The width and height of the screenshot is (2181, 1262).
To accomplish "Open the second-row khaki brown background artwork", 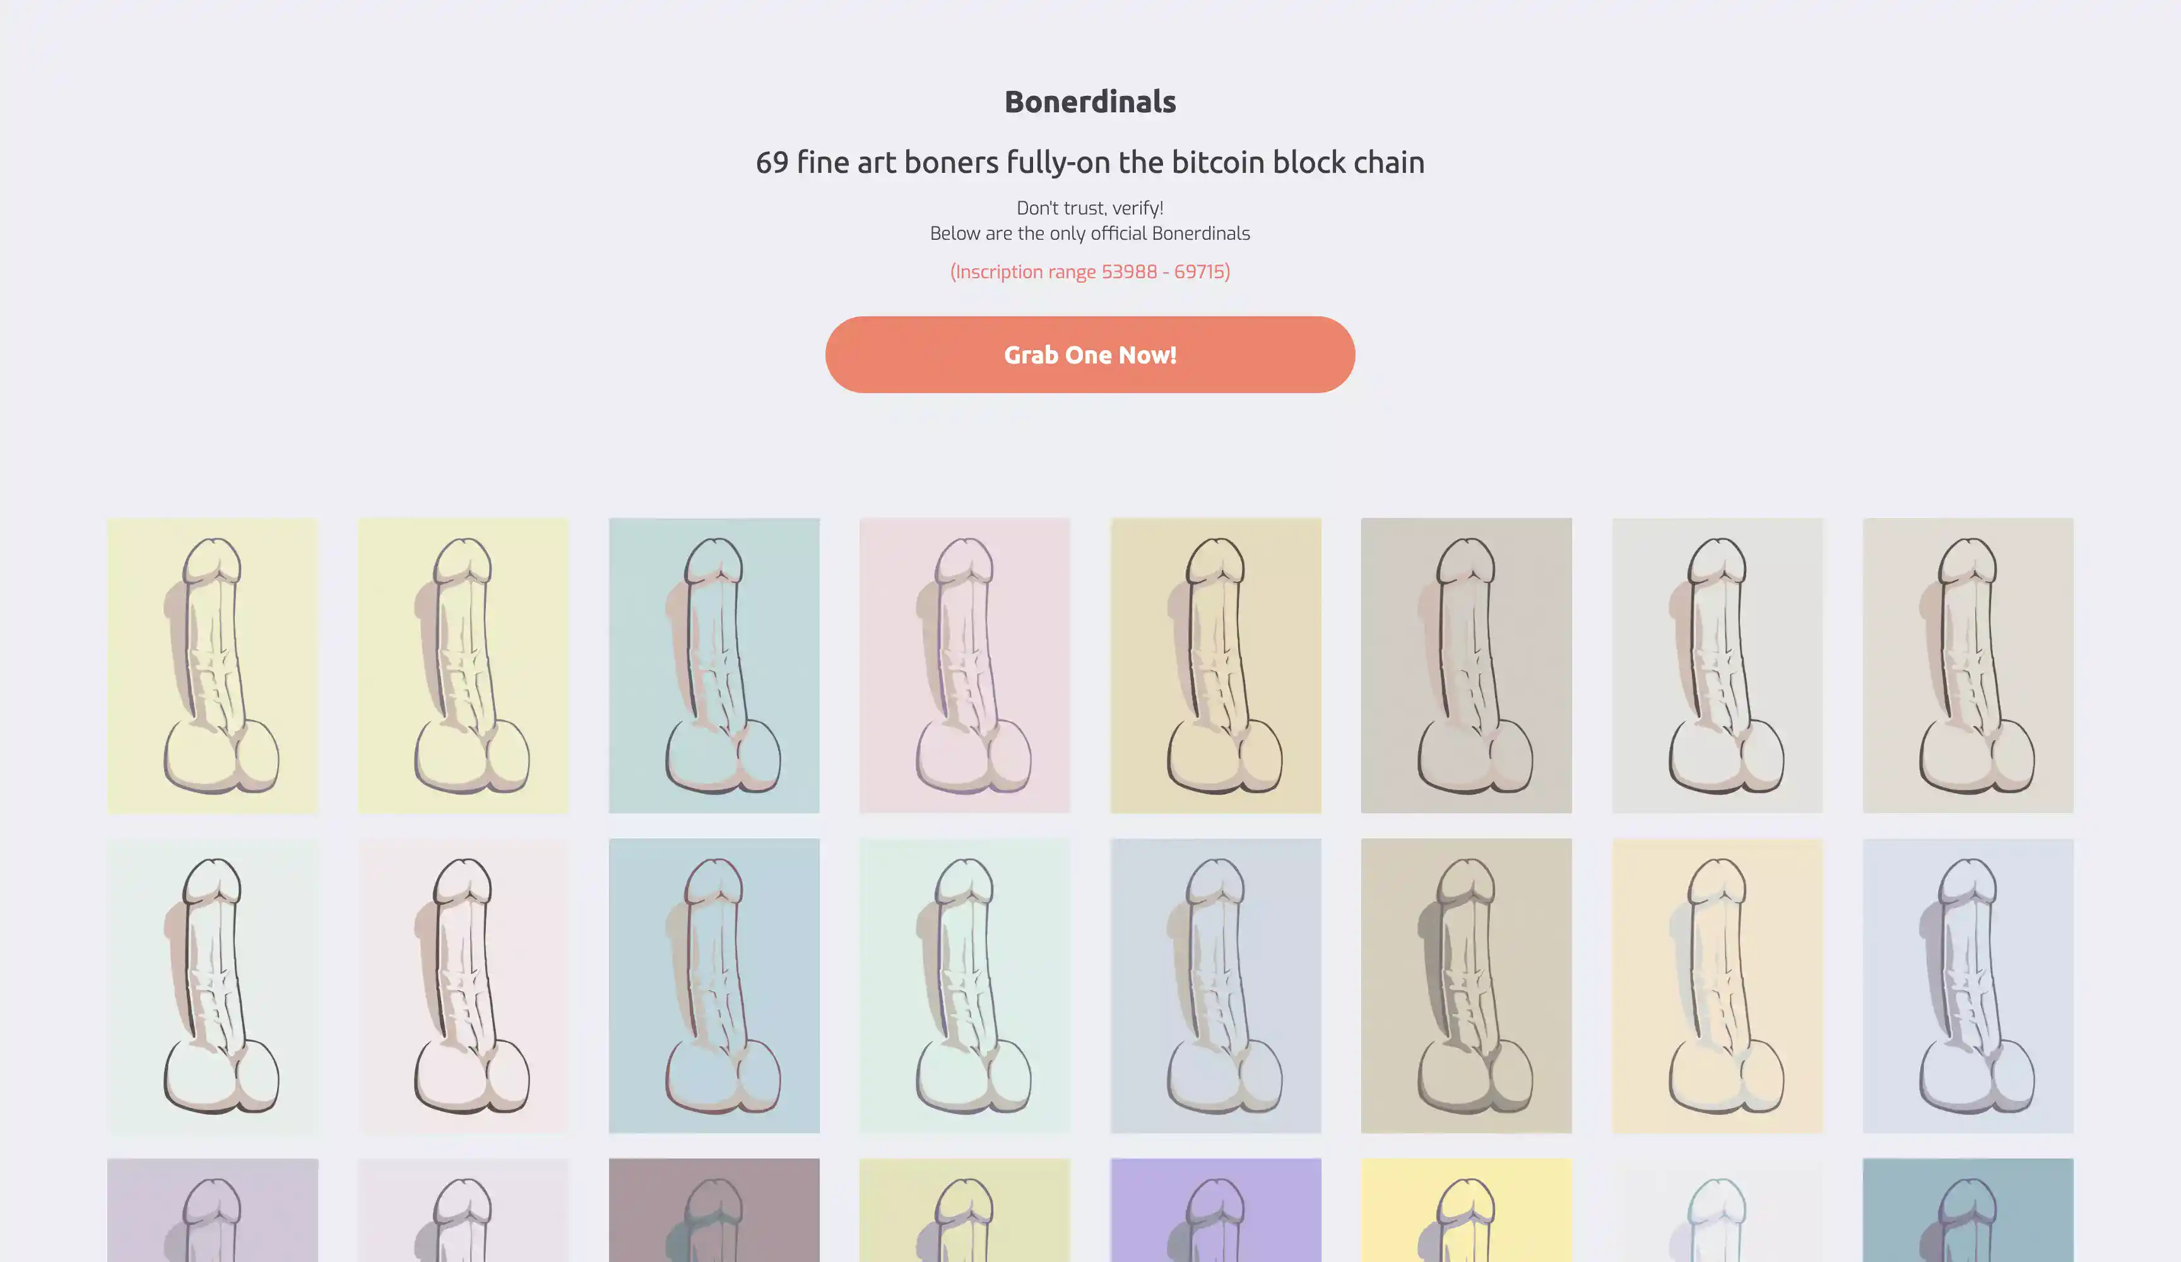I will pyautogui.click(x=1466, y=985).
